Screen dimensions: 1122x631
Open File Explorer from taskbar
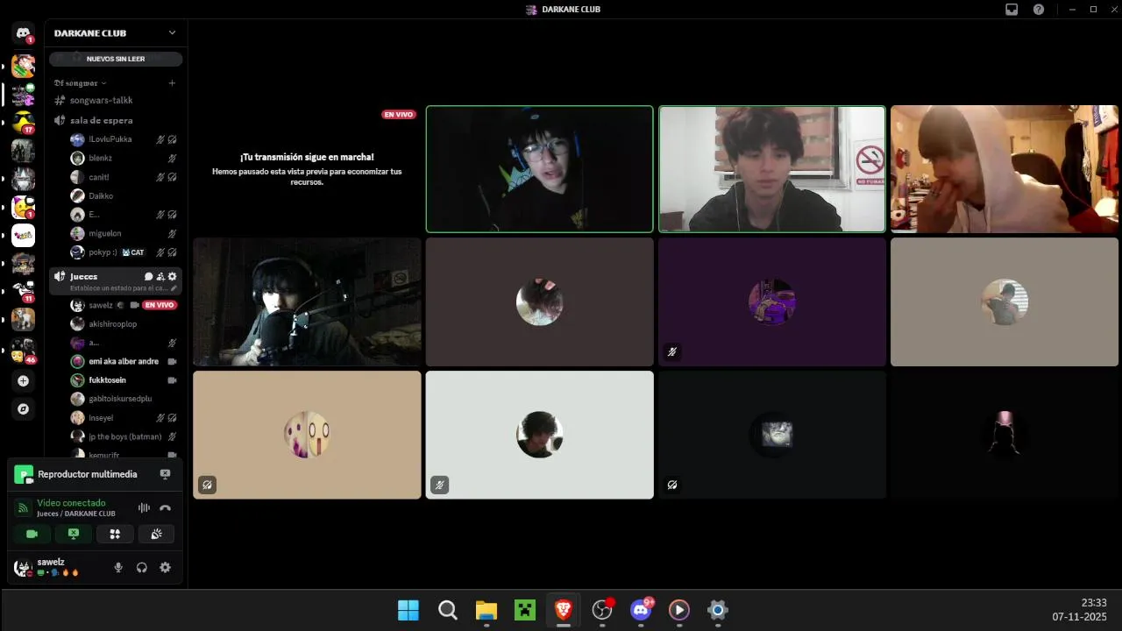click(x=486, y=610)
